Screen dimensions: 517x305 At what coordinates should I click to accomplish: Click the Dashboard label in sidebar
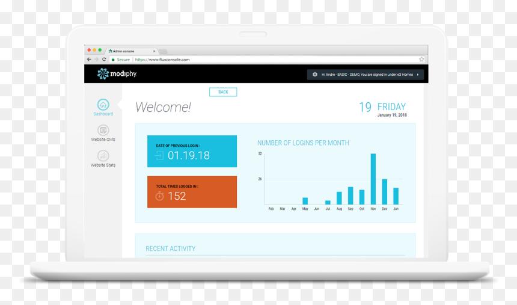click(x=103, y=114)
